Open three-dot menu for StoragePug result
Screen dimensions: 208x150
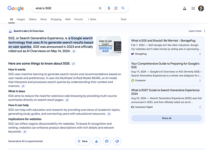click(x=200, y=54)
